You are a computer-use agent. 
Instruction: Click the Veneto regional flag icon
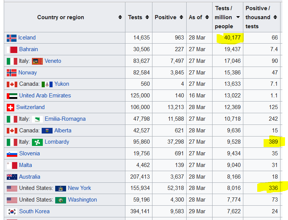pyautogui.click(x=37, y=61)
